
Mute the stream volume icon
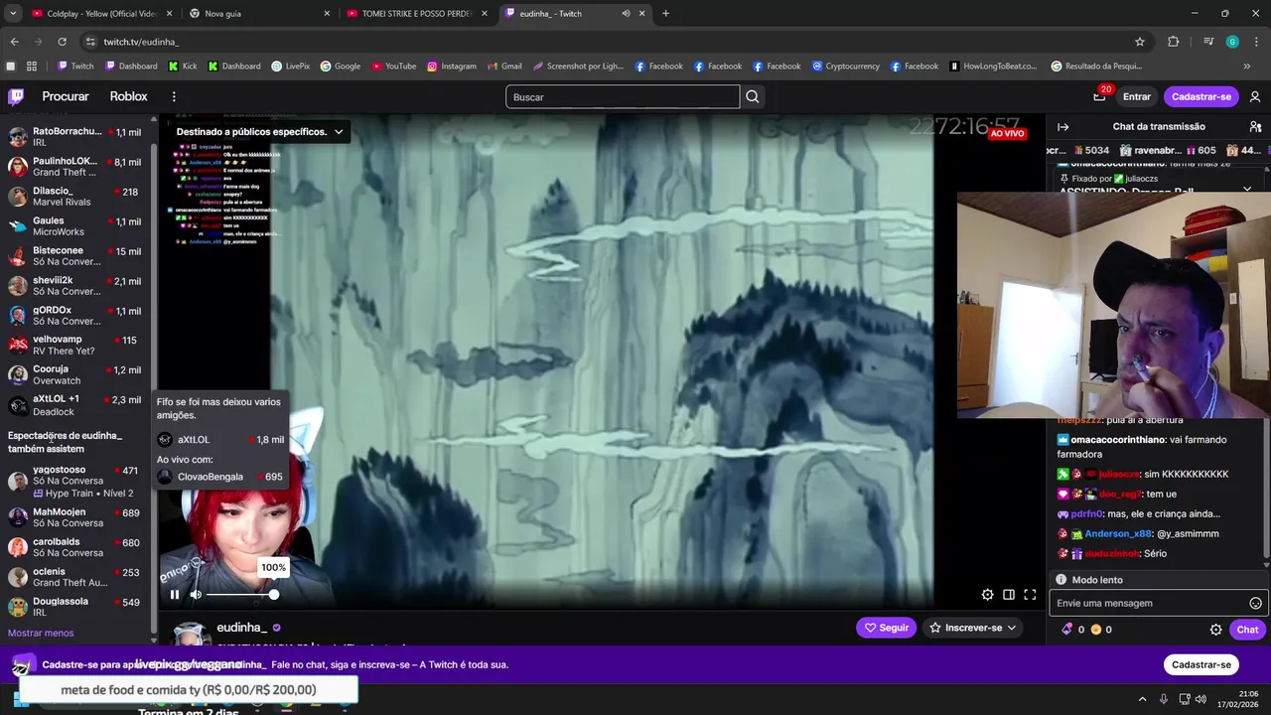[x=196, y=595]
